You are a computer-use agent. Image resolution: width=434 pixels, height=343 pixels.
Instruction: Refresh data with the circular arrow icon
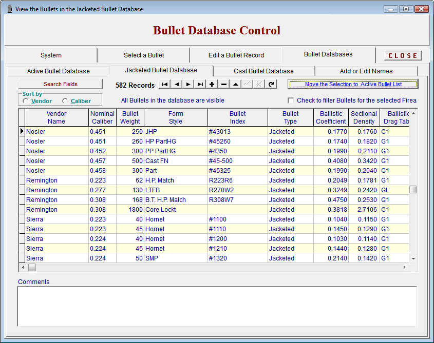pyautogui.click(x=271, y=84)
